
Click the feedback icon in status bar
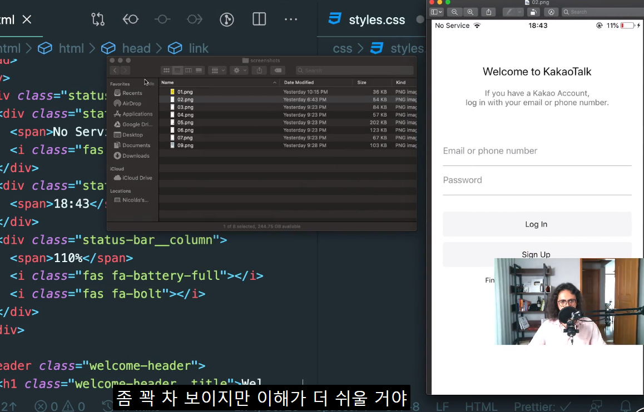596,406
